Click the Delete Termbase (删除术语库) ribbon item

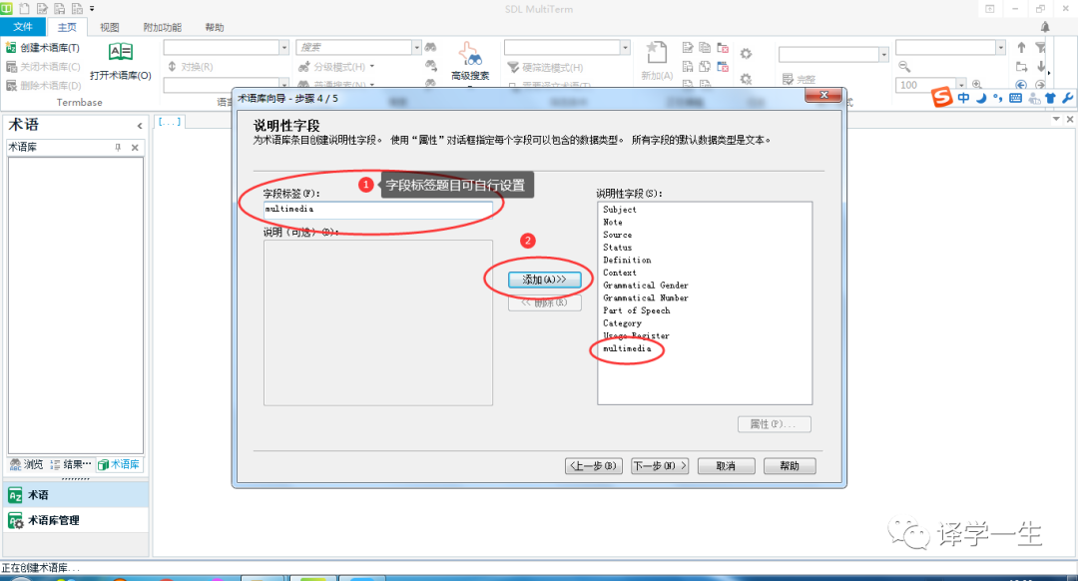(x=43, y=85)
